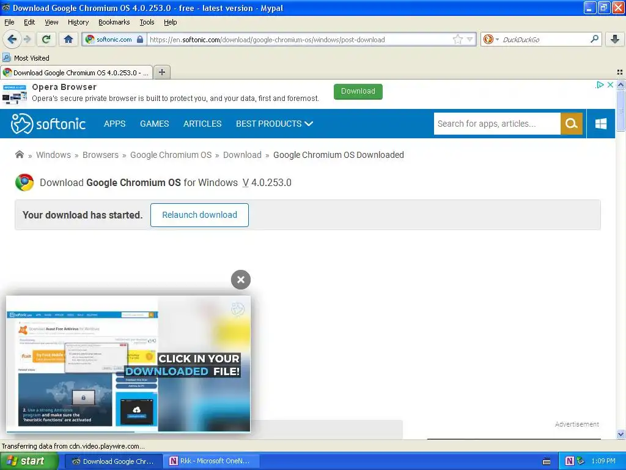Open the DuckDuckGo search engine selector
626x470 pixels.
pos(491,39)
